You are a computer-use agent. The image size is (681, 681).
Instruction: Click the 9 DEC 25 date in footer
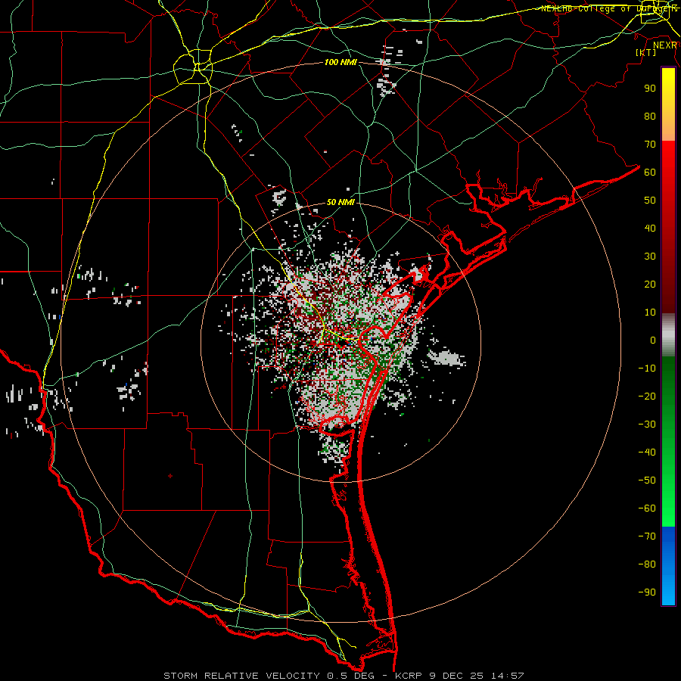click(457, 676)
